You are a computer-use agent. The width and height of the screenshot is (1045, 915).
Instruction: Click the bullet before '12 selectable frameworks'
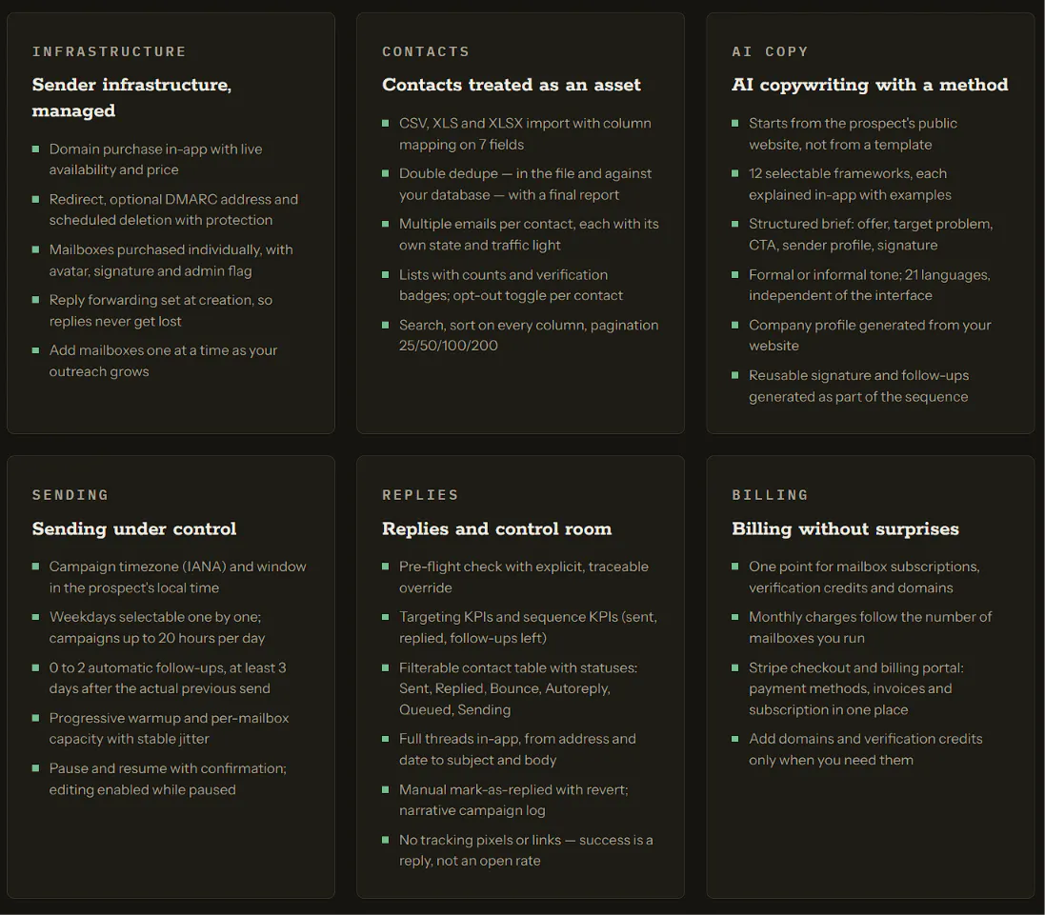click(x=735, y=173)
